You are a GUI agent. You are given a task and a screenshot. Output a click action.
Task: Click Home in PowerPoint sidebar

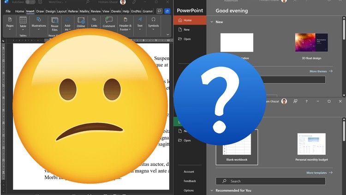point(190,20)
